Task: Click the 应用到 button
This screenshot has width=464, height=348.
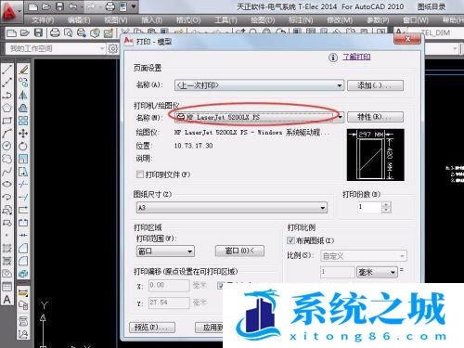Action: [210, 328]
